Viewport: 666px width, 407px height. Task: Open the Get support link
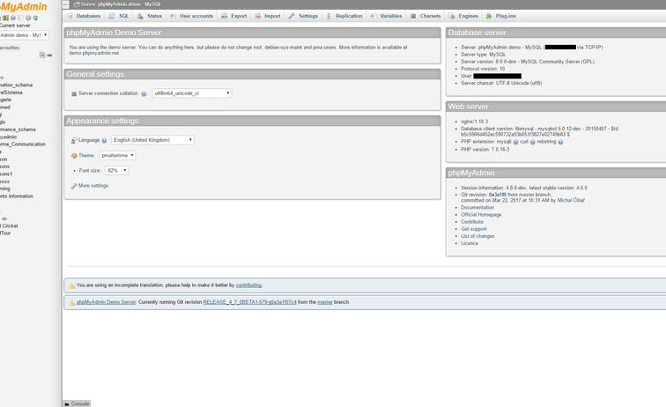pos(474,229)
